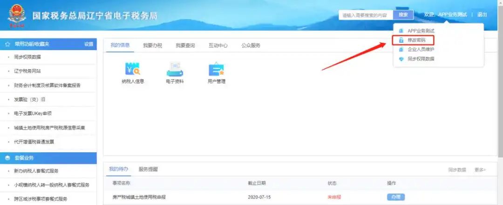
Task: Open 小规模纳税人转一般纳税人套餐式服务 link
Action: [x=52, y=185]
